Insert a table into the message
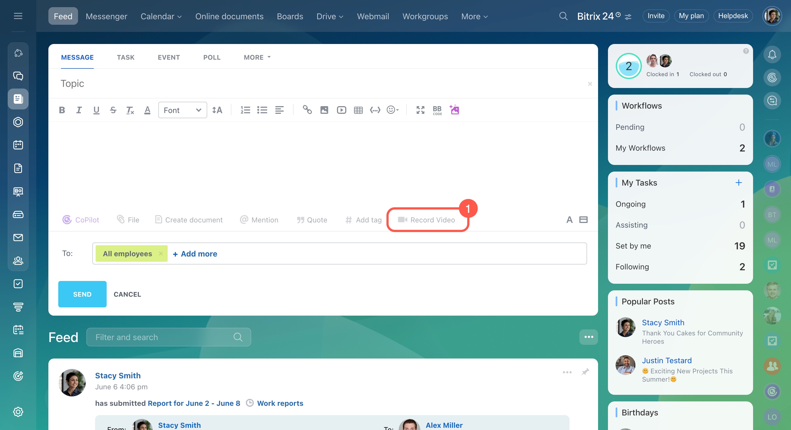The width and height of the screenshot is (791, 430). [x=358, y=110]
